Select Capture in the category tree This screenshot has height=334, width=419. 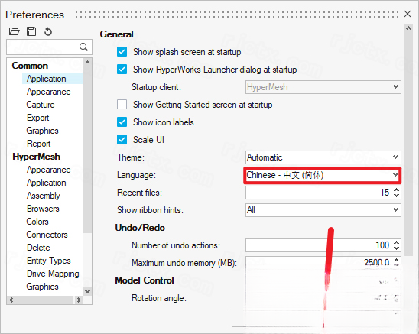pos(41,105)
